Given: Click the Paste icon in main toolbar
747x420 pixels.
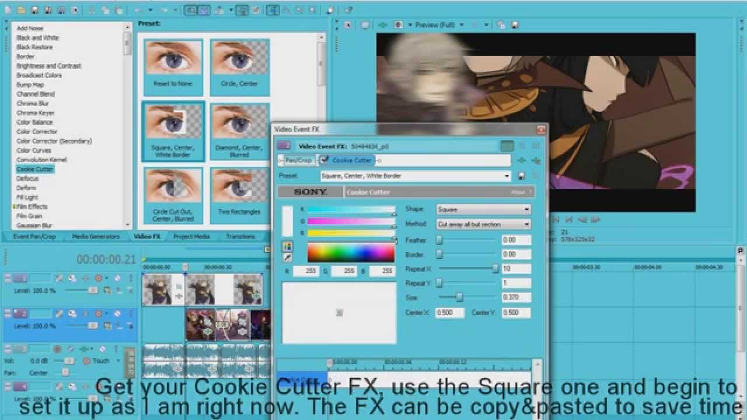Looking at the screenshot, I should (x=118, y=10).
